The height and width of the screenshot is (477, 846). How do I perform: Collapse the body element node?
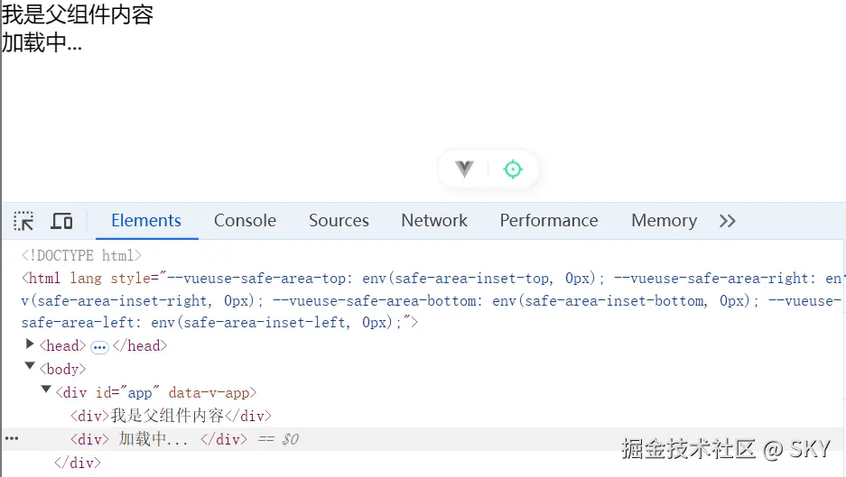[x=31, y=367]
